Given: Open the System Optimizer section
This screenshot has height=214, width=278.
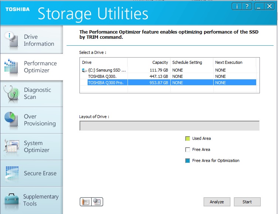Looking at the screenshot, I should pos(31,146).
